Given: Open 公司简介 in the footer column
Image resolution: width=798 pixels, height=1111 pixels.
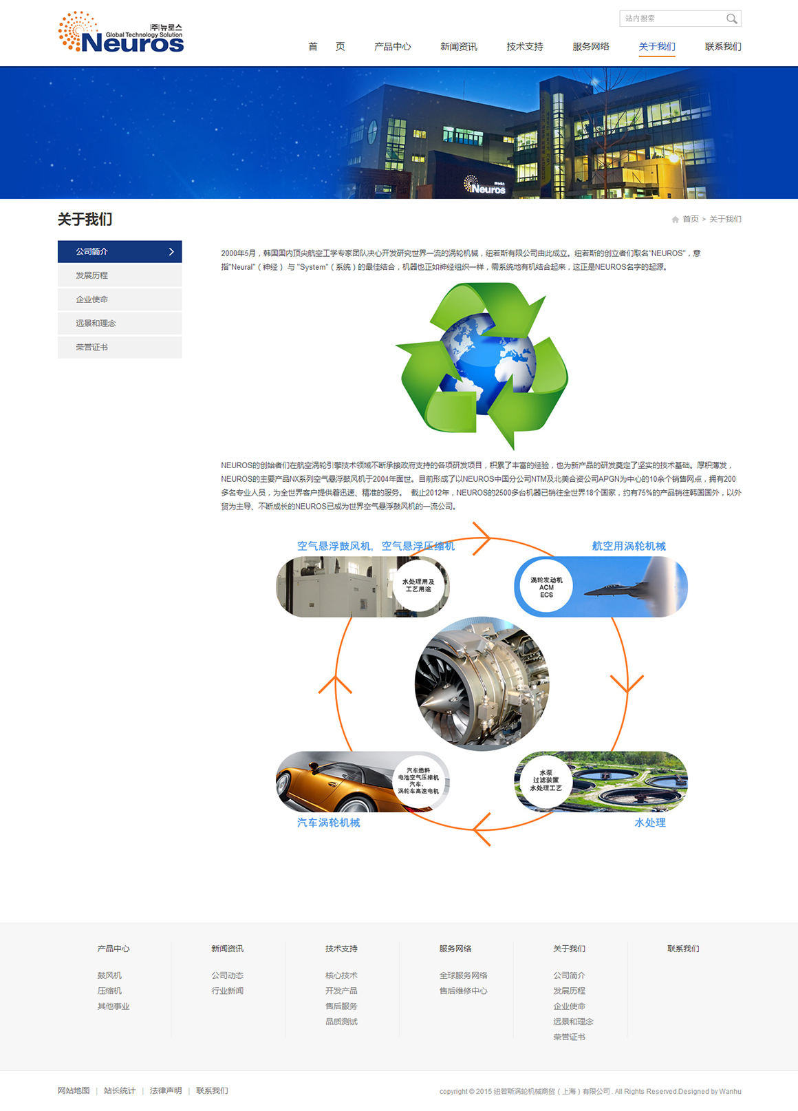Looking at the screenshot, I should pyautogui.click(x=570, y=975).
